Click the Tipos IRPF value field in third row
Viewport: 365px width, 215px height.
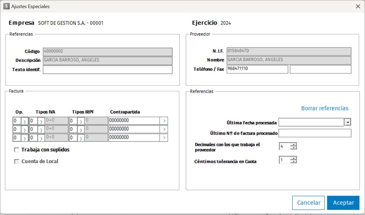(x=73, y=138)
